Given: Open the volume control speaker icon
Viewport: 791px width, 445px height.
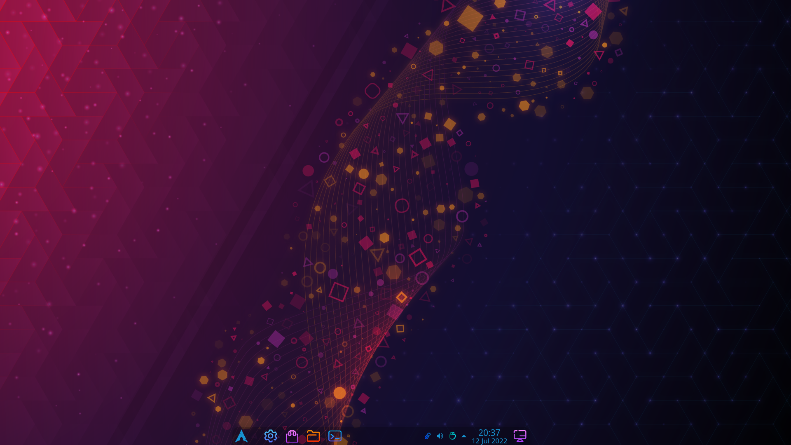Looking at the screenshot, I should point(439,436).
